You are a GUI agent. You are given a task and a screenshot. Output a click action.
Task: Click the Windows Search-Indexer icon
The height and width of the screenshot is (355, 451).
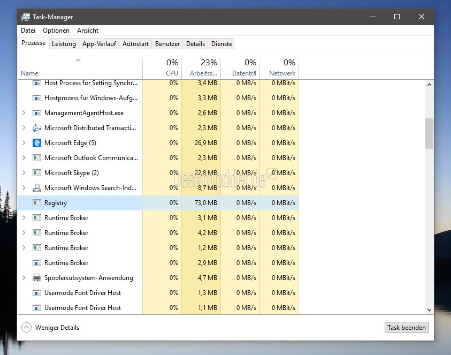(x=37, y=188)
